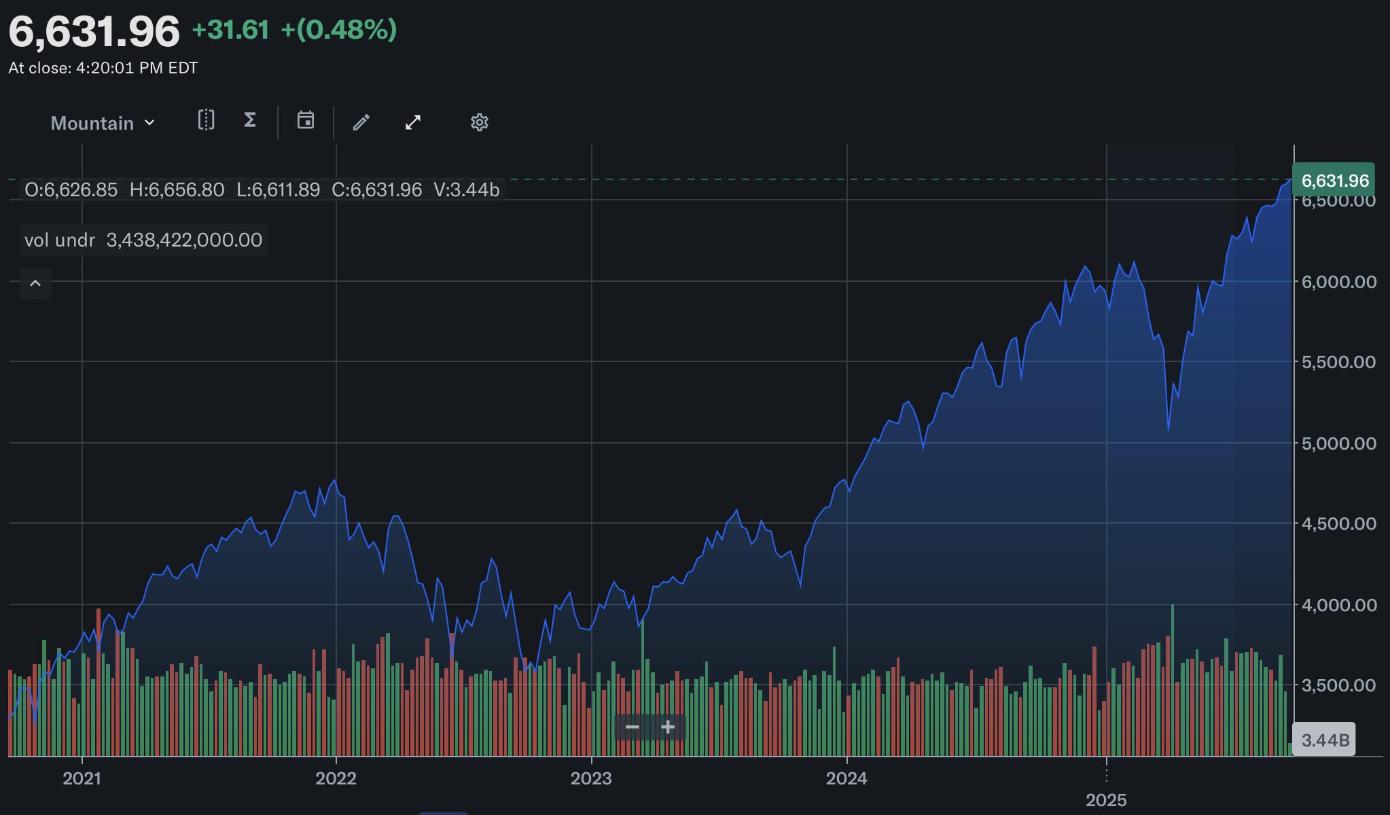Click the 6,631.96 current price tag
The image size is (1390, 815).
coord(1334,181)
